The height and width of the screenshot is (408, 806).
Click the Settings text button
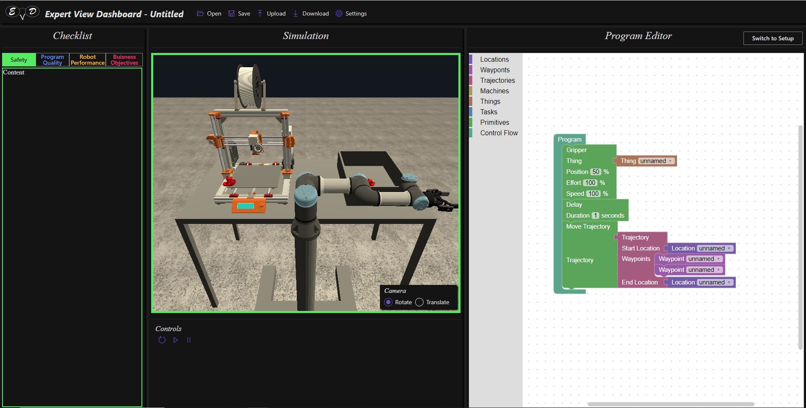[356, 13]
